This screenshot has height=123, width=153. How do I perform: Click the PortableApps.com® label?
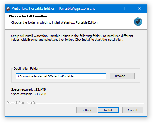point(21,103)
